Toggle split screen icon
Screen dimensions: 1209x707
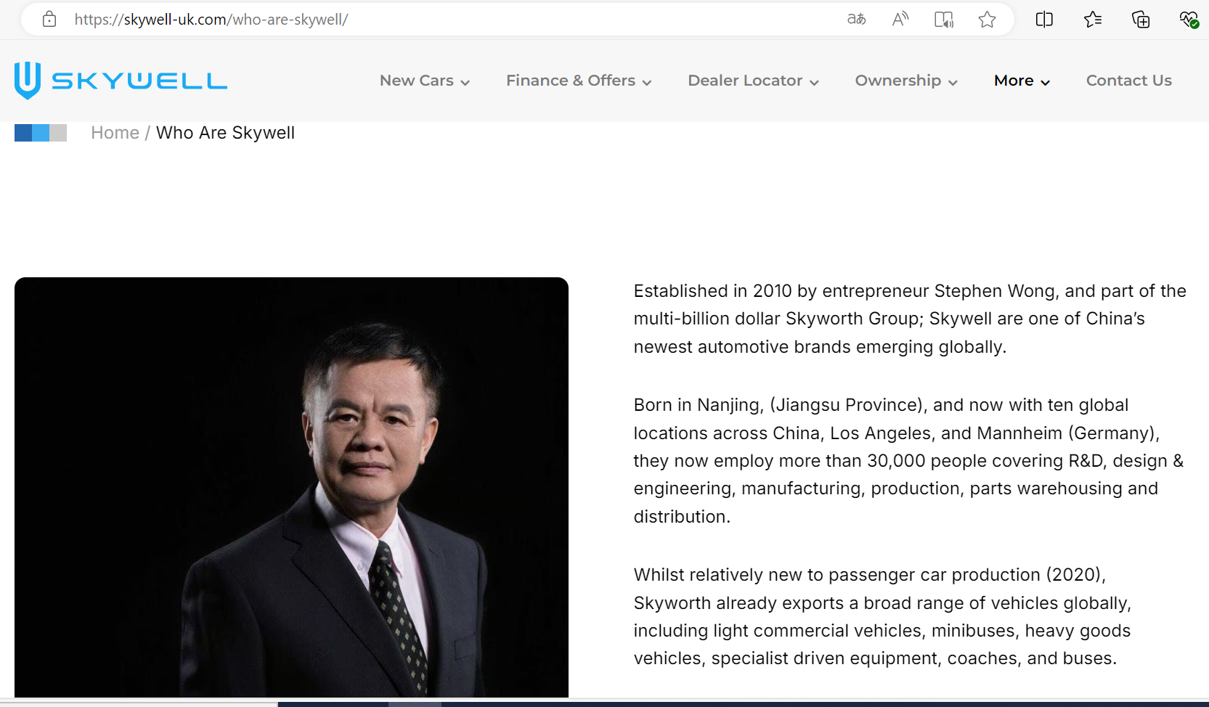click(x=1044, y=20)
